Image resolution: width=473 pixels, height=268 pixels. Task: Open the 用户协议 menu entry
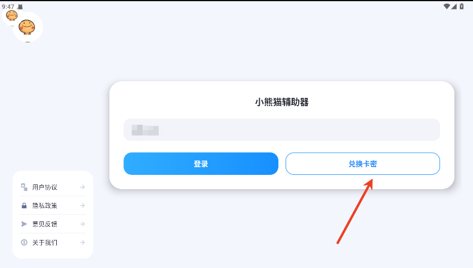(53, 187)
